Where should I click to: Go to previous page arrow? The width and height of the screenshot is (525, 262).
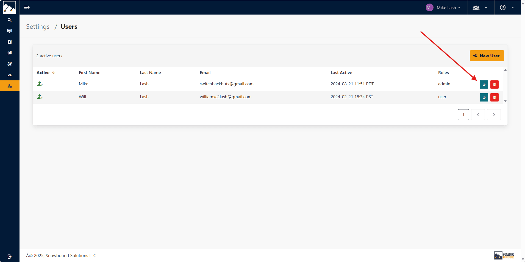[x=478, y=115]
